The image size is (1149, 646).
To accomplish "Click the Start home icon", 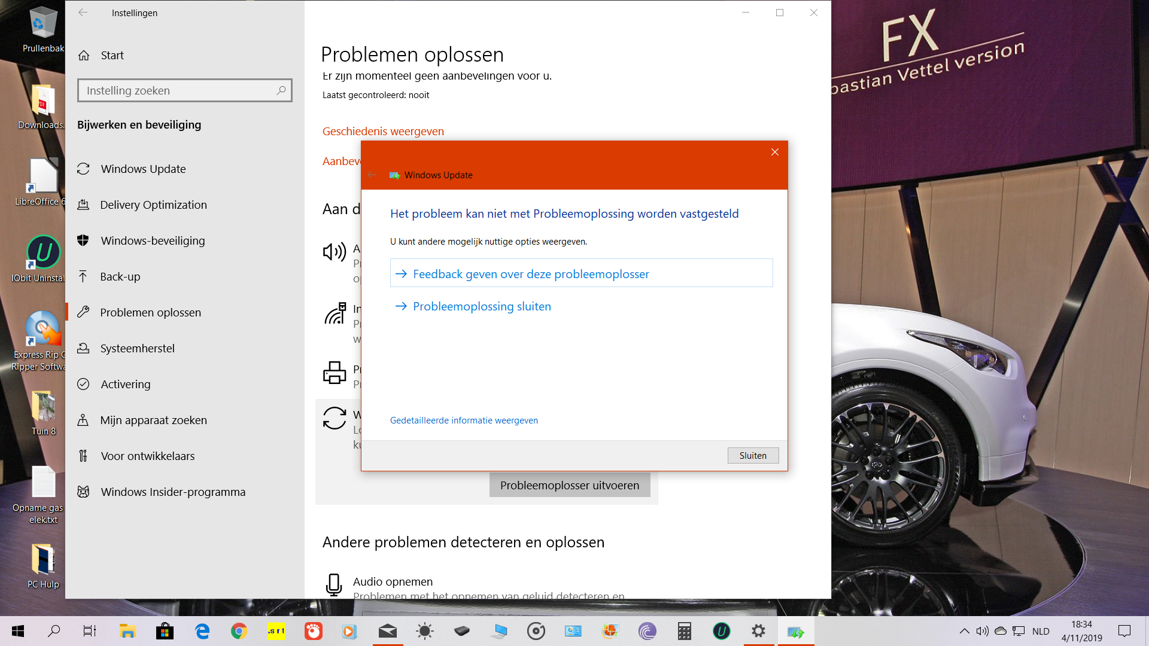I will [x=84, y=56].
